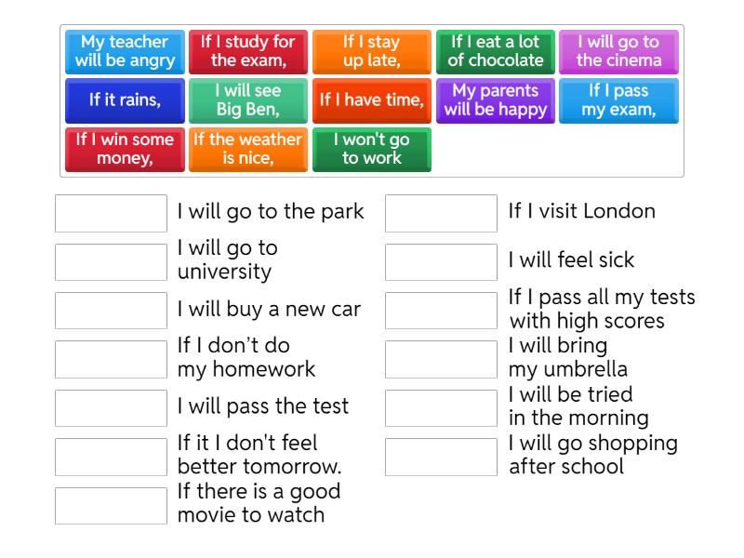Click the 'If I pass my exam' tile

tap(618, 100)
